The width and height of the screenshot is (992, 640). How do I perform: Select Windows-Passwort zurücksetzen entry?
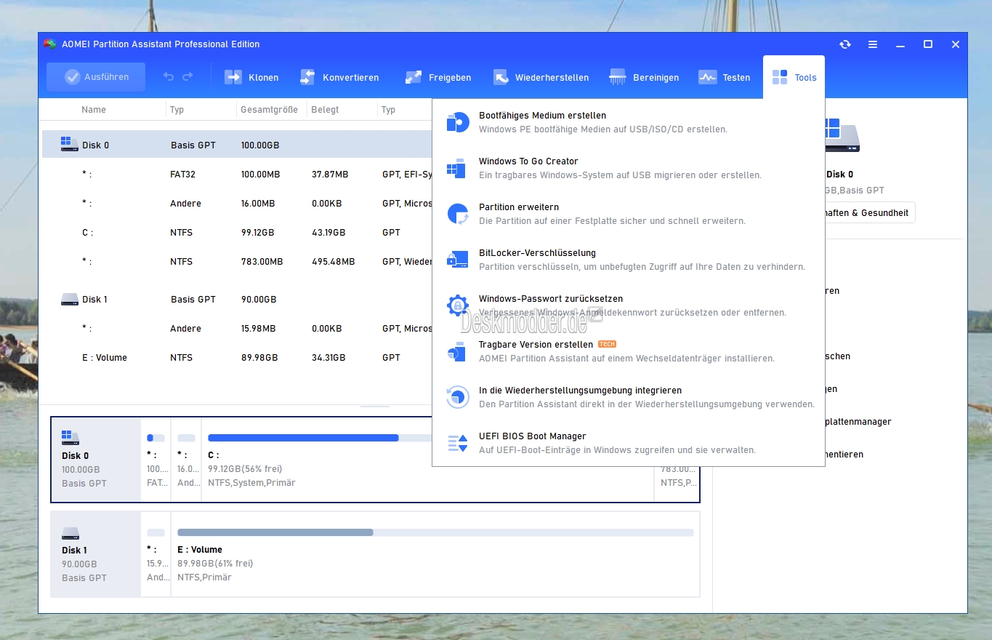(628, 305)
